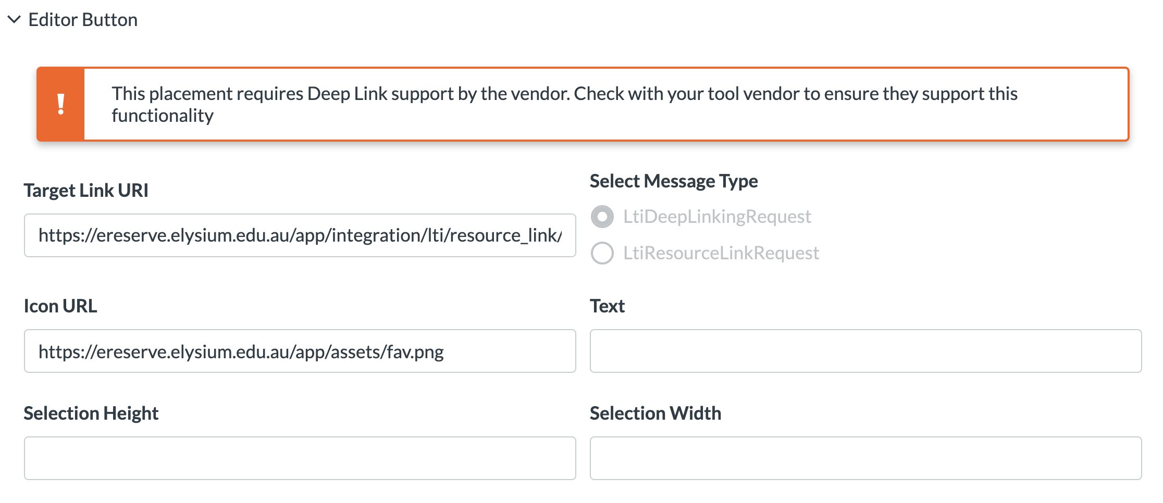Collapse the Editor Button section chevron
Screen dimensions: 1163x503
(x=14, y=20)
